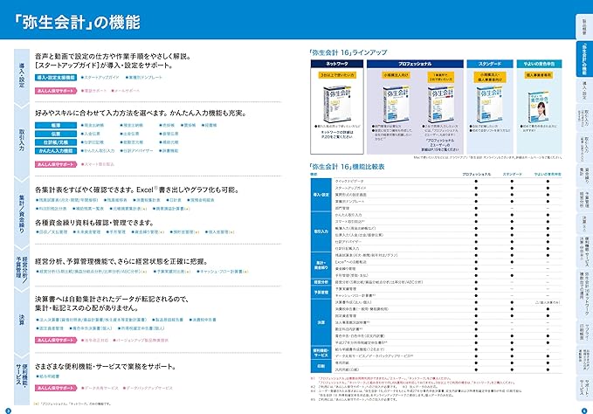
Task: Click the 辞書機能 item
Action: [x=169, y=150]
